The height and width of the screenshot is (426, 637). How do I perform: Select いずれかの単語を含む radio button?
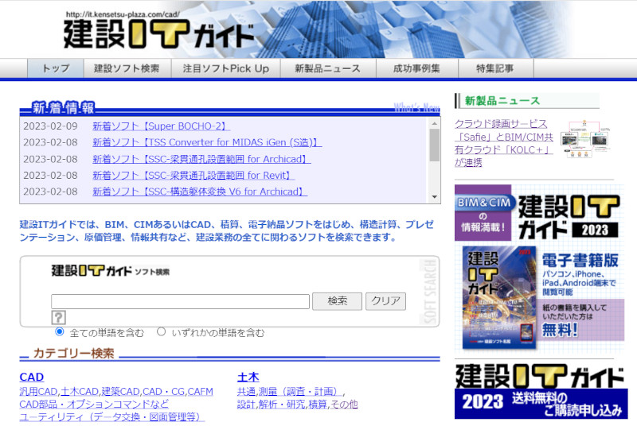[x=162, y=331]
